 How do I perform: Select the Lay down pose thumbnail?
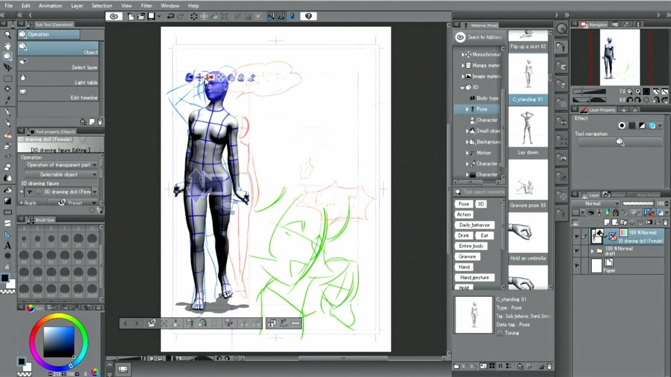pos(528,128)
